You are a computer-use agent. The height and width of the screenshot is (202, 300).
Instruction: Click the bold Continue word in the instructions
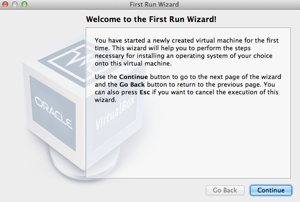[134, 77]
